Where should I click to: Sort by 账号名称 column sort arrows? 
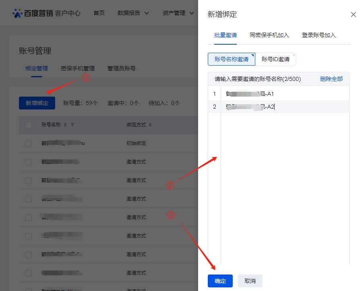66,125
